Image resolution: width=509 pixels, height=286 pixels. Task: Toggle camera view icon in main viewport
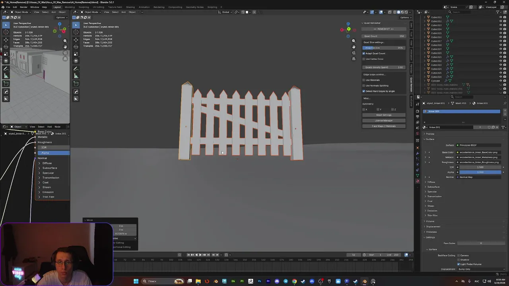(x=354, y=52)
